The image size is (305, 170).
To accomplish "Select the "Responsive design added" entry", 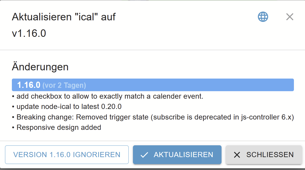I will click(56, 127).
